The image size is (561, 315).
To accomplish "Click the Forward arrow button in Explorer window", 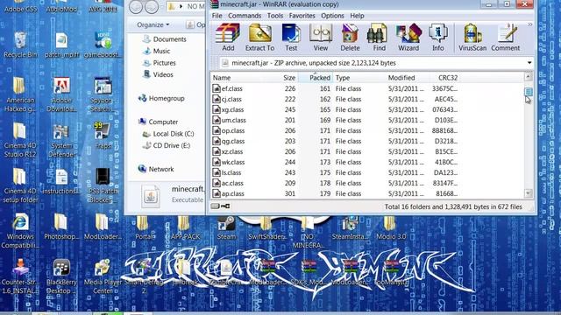I will 152,7.
